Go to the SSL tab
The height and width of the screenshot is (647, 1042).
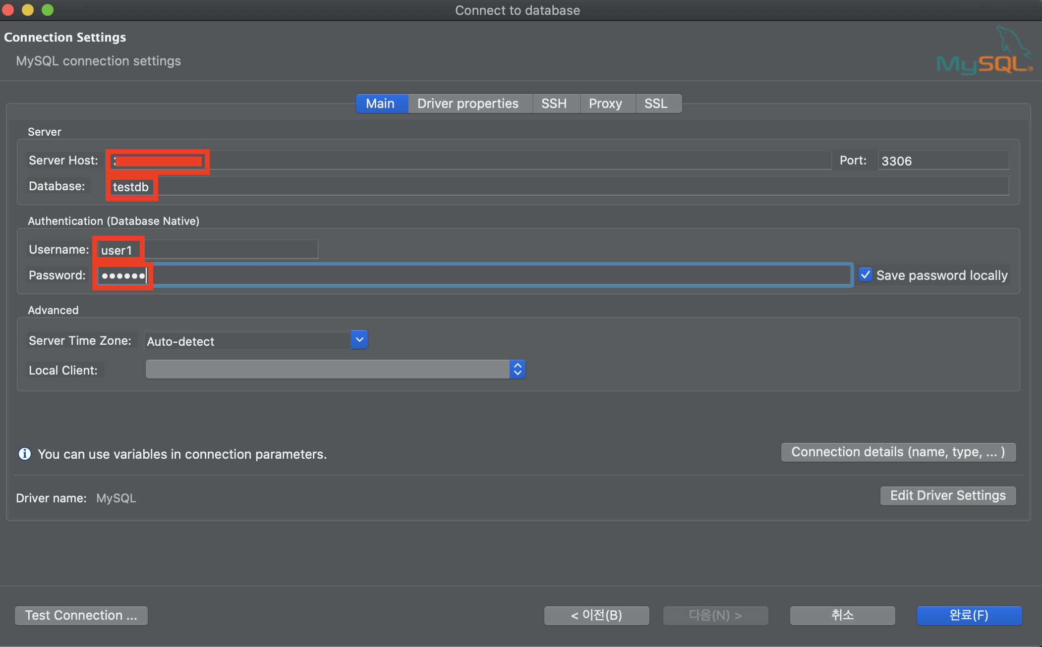[655, 104]
